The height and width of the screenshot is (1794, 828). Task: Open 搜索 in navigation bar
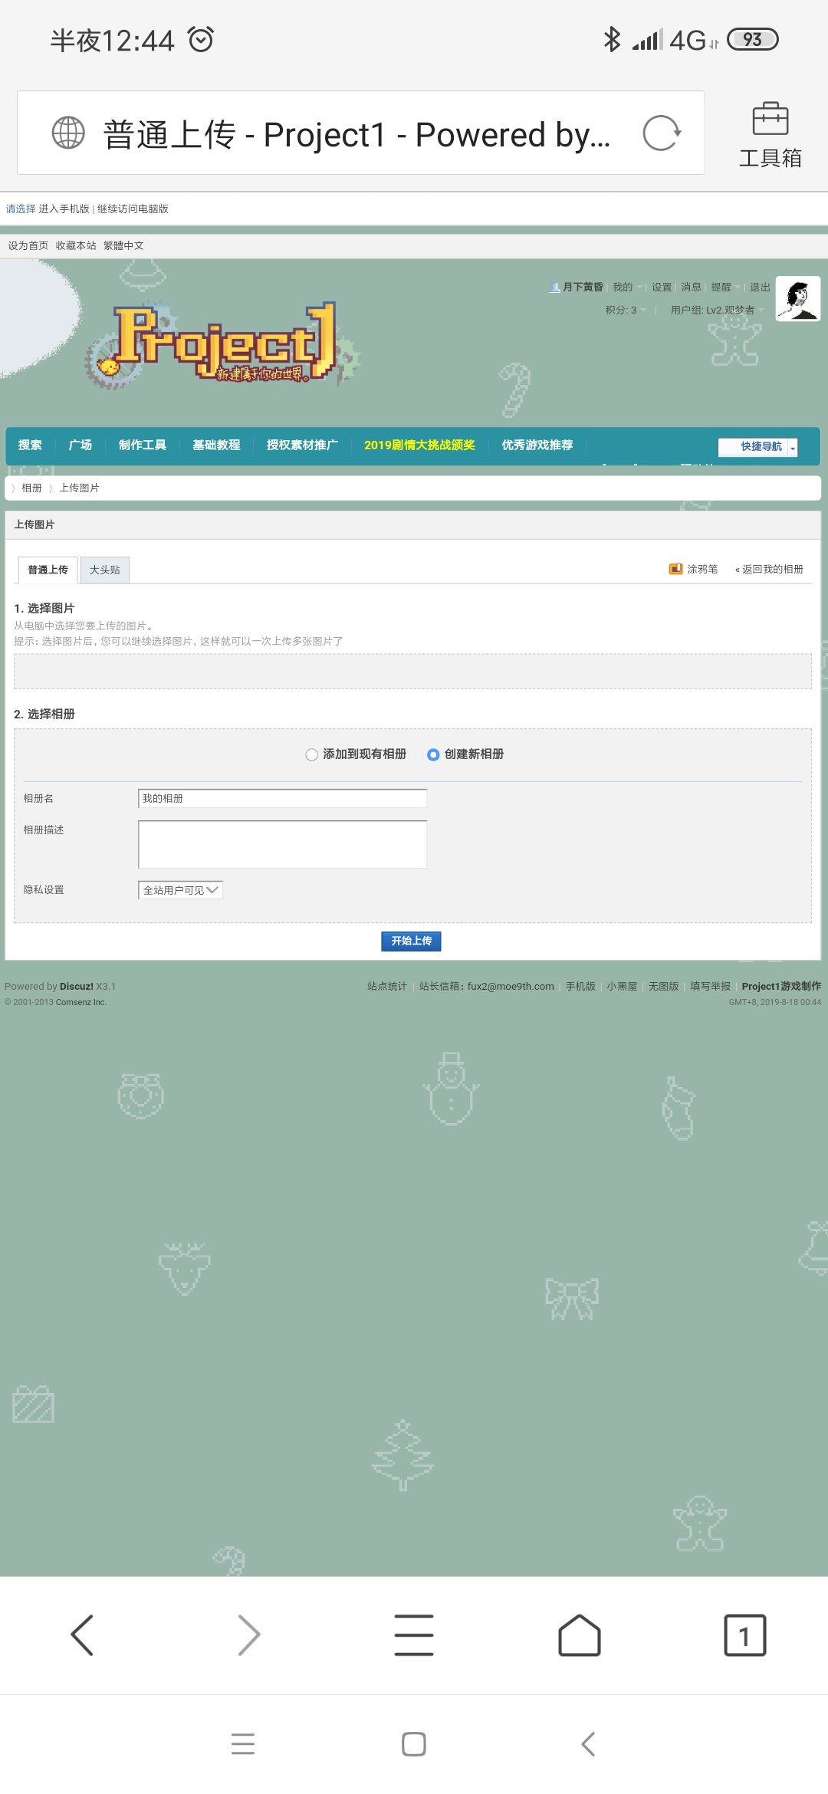coord(30,445)
